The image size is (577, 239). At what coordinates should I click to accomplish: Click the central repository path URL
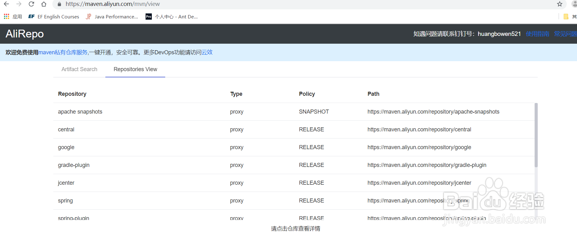point(419,129)
